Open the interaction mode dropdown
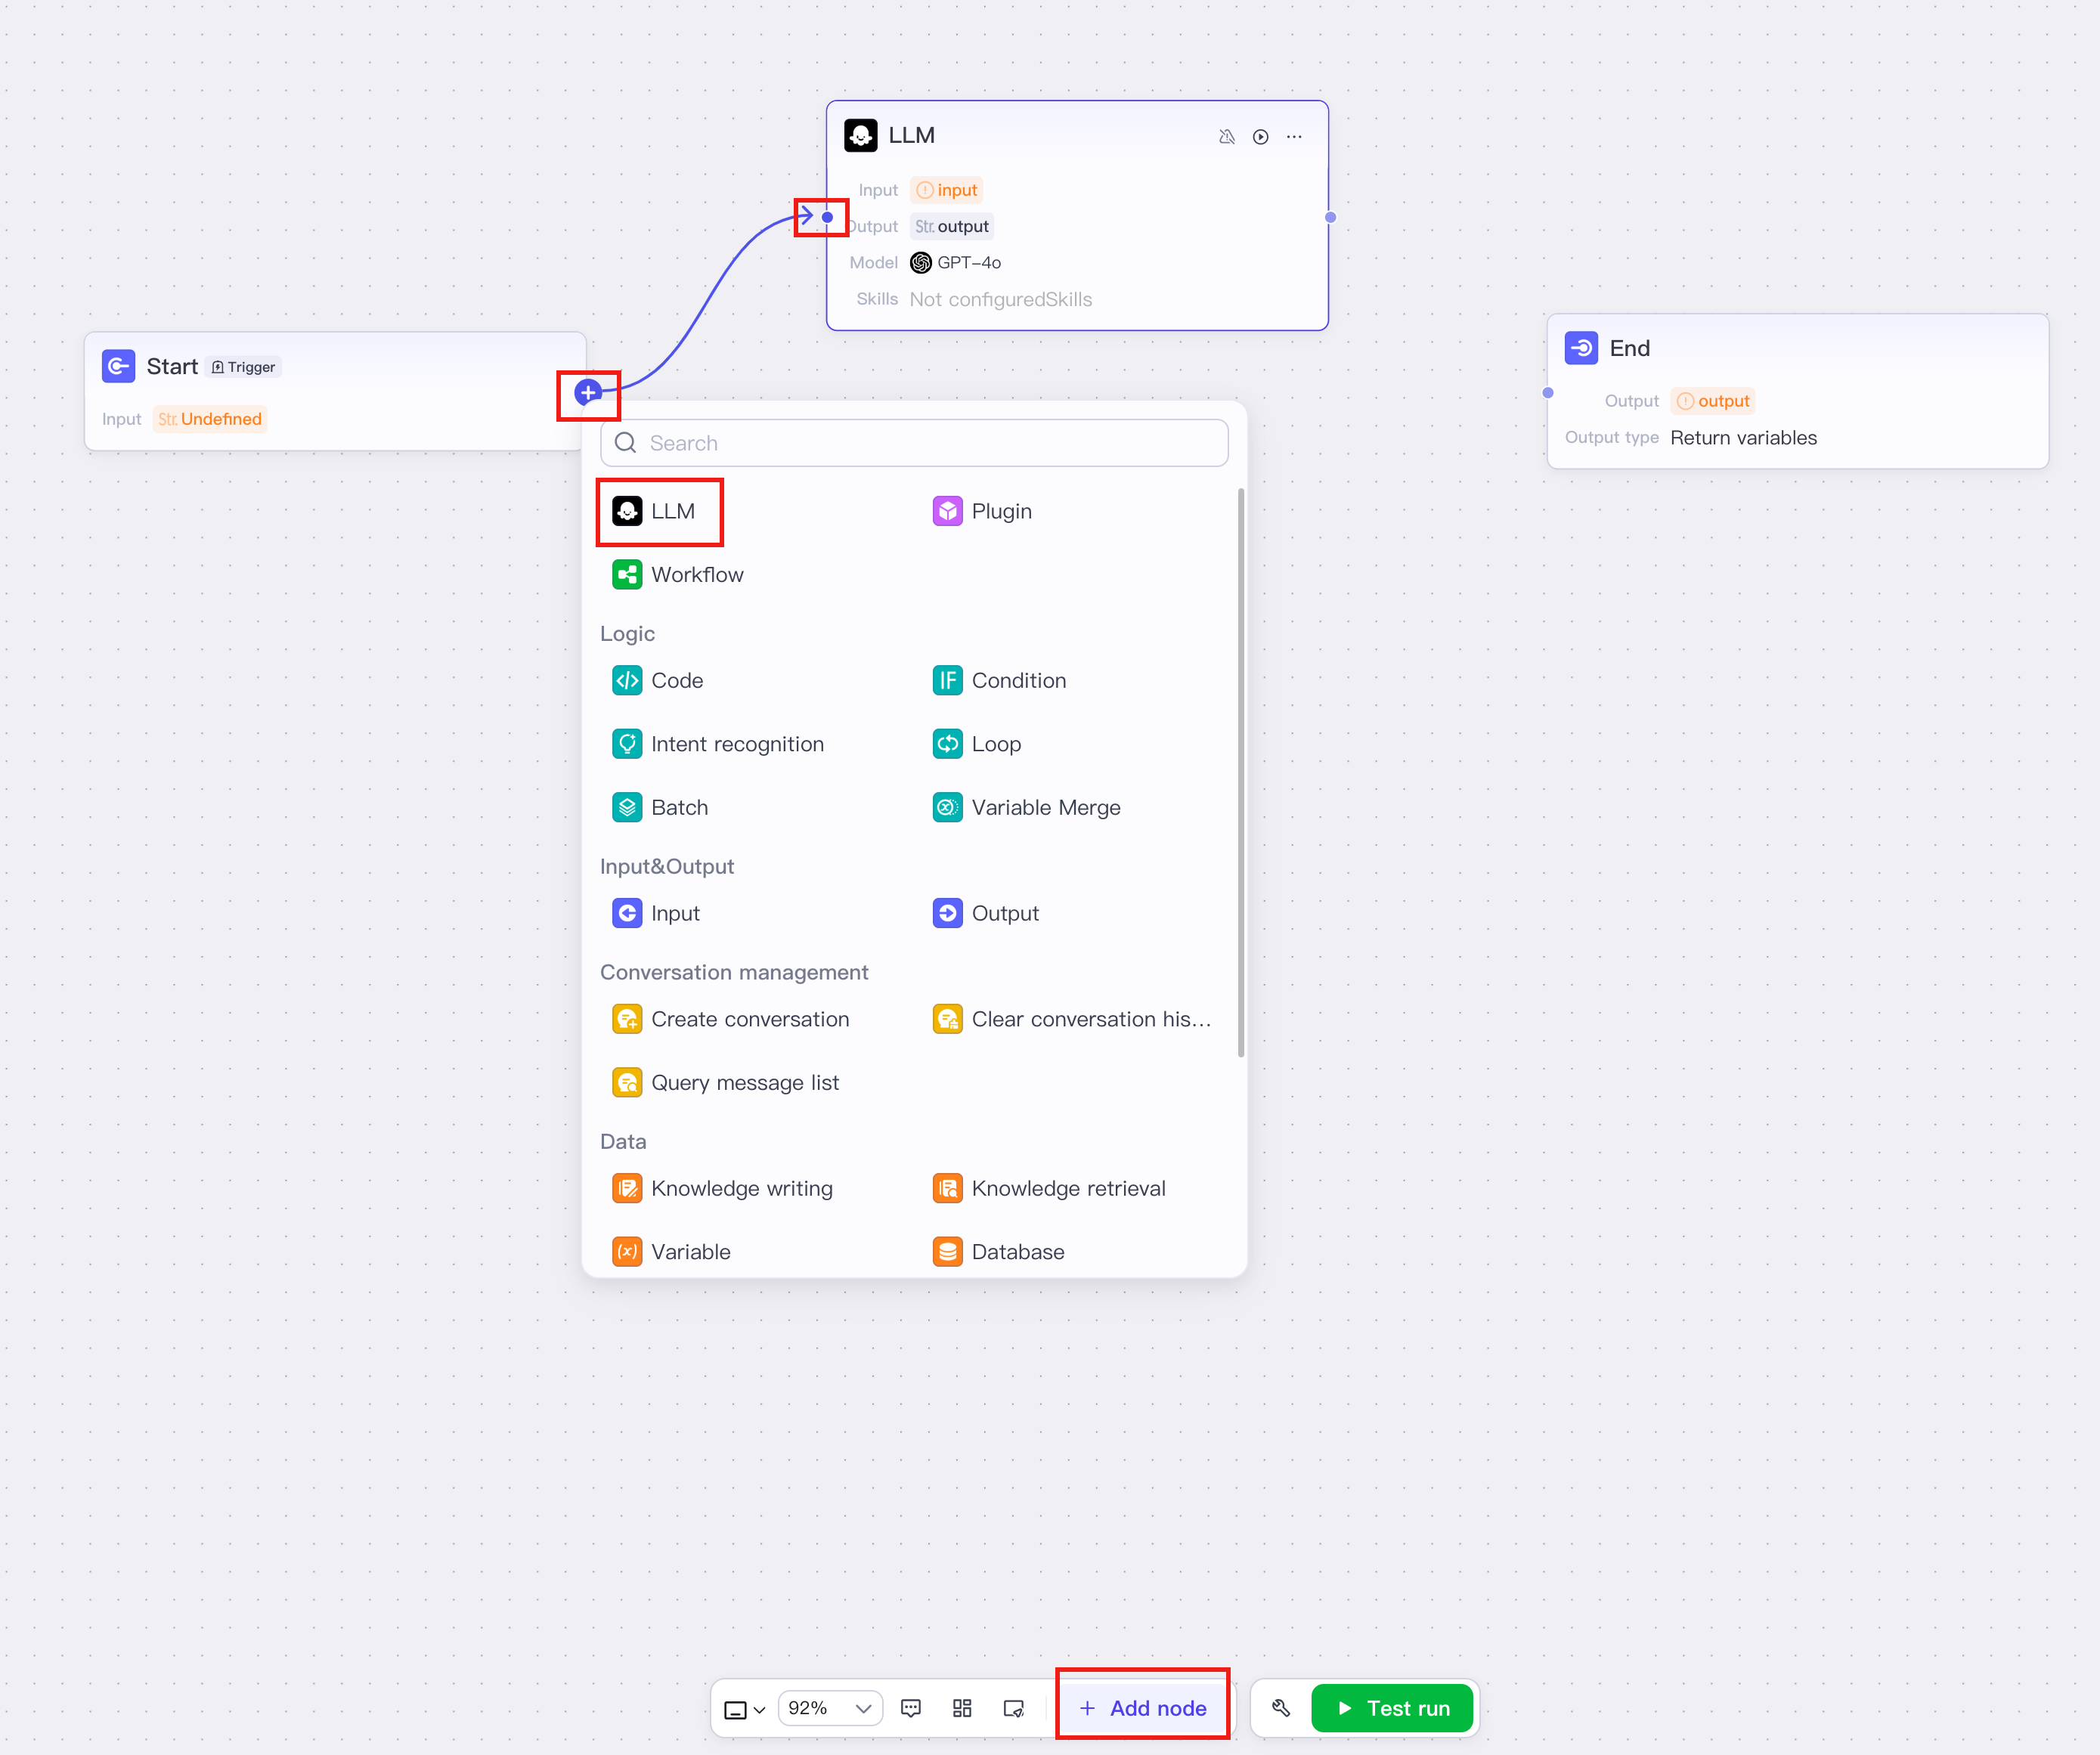Image resolution: width=2100 pixels, height=1755 pixels. coord(744,1710)
